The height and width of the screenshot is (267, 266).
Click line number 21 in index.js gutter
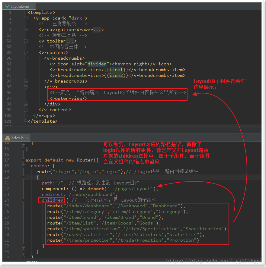point(7,183)
